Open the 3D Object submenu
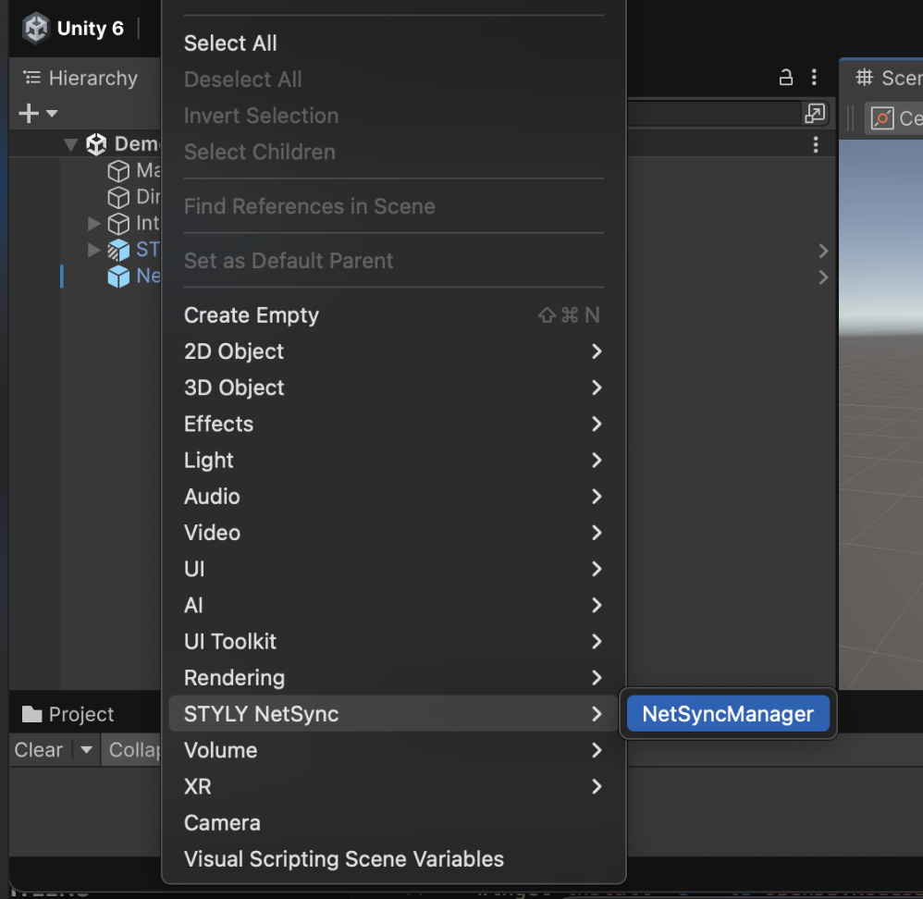Viewport: 923px width, 899px height. pyautogui.click(x=393, y=388)
